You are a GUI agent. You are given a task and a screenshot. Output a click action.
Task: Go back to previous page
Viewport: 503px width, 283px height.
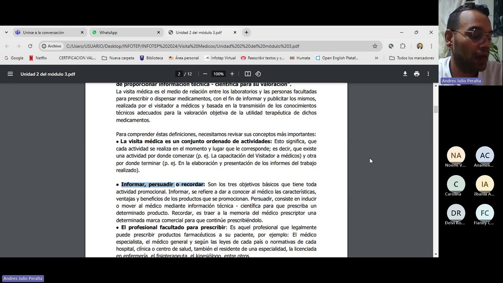click(7, 46)
